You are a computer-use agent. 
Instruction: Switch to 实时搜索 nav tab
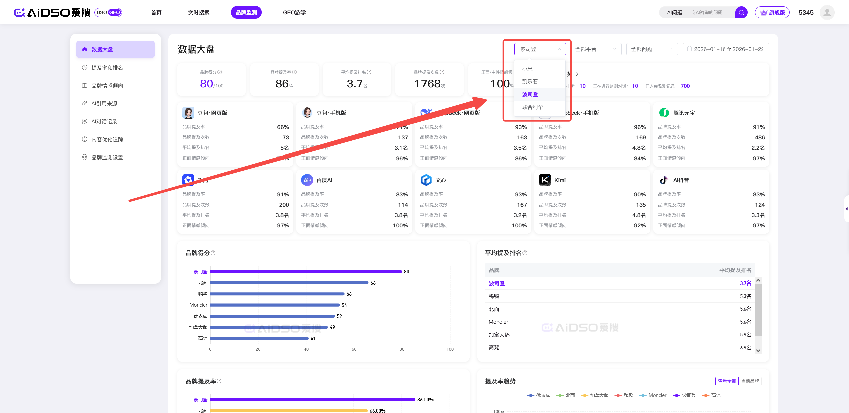199,13
